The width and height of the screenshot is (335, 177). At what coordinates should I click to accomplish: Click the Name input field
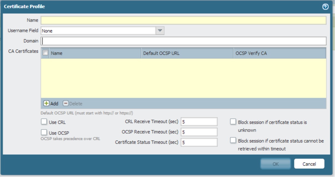tap(183, 20)
